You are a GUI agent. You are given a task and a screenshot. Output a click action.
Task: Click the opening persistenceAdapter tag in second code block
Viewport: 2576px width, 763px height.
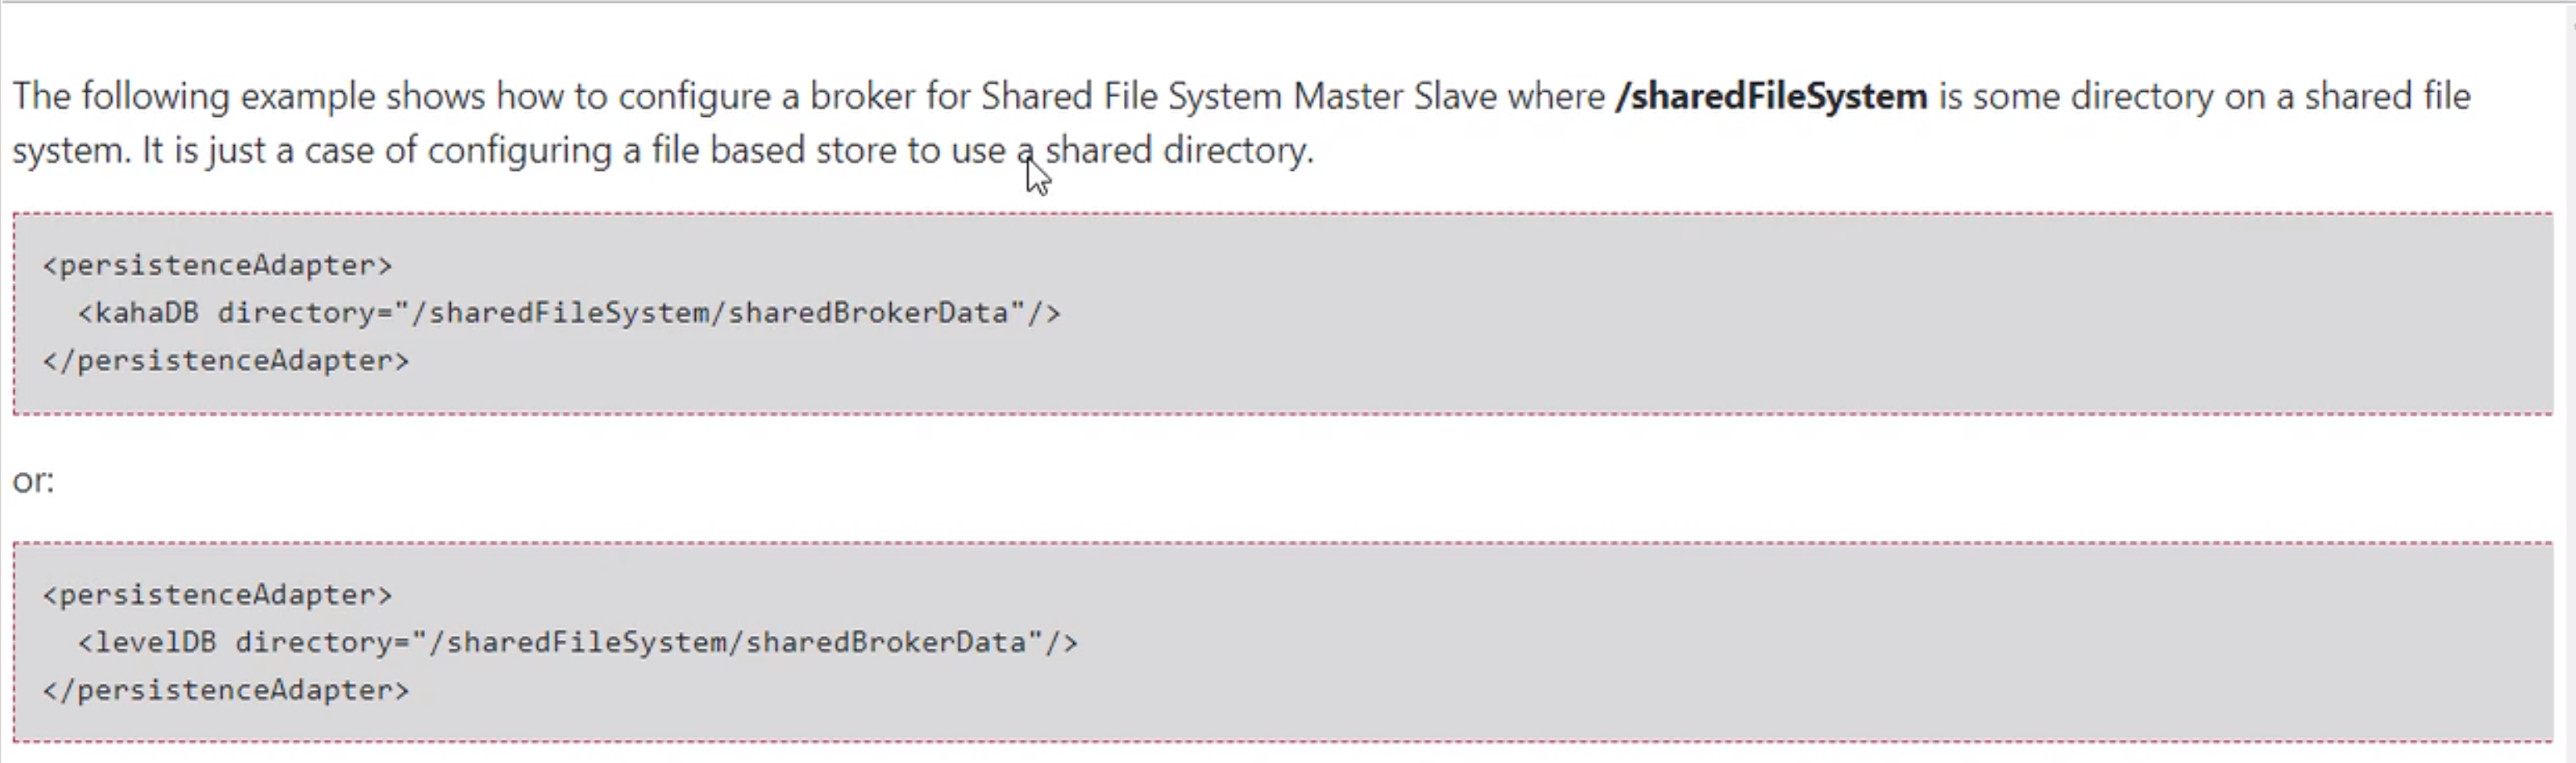click(217, 595)
